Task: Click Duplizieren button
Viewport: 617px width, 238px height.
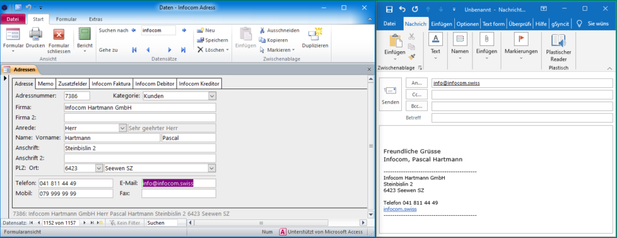Action: (x=315, y=38)
